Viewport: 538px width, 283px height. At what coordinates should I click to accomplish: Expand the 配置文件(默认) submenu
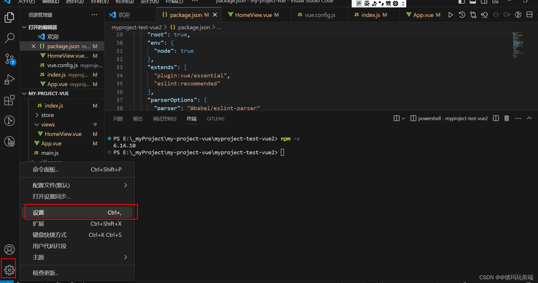click(77, 185)
